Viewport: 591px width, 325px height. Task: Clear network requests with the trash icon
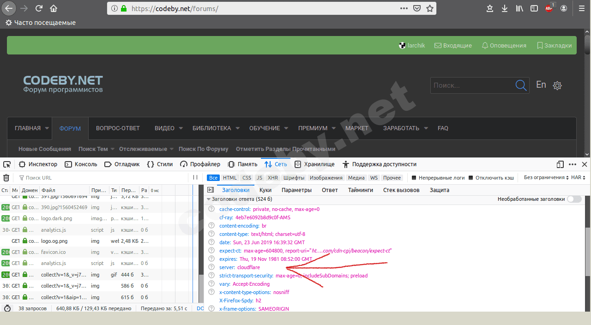click(6, 178)
